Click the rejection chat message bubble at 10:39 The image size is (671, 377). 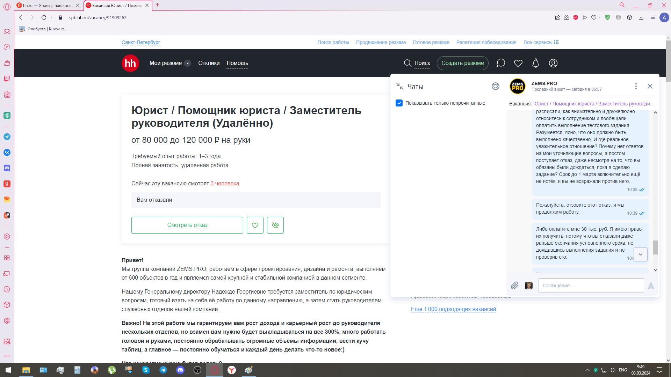point(590,209)
